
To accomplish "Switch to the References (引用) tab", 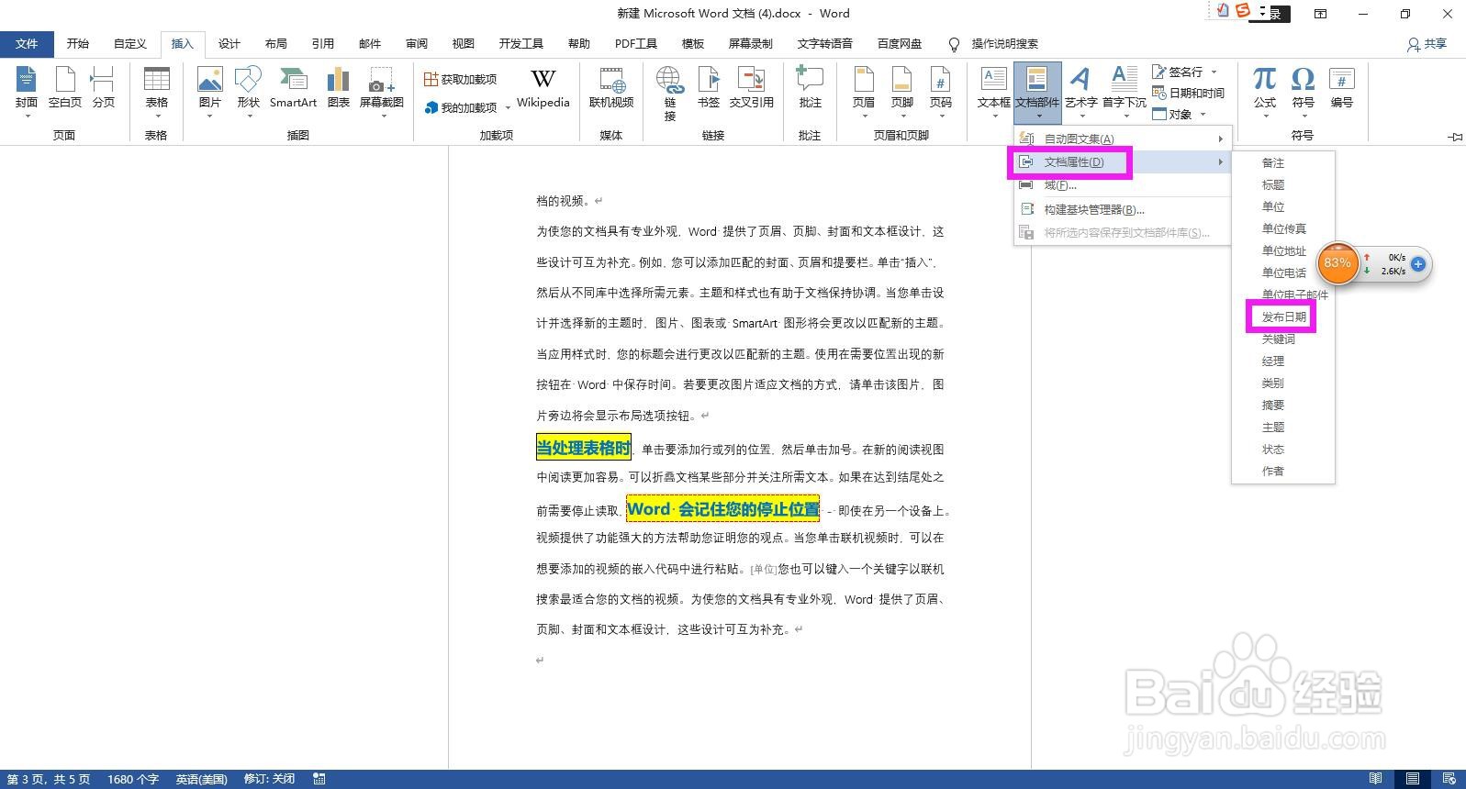I will point(323,43).
